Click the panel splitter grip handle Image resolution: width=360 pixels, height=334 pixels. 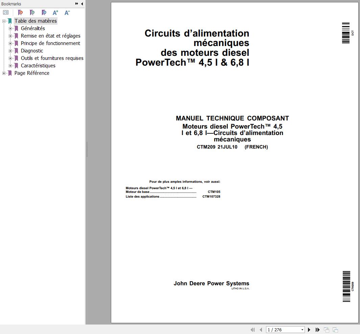pyautogui.click(x=87, y=150)
